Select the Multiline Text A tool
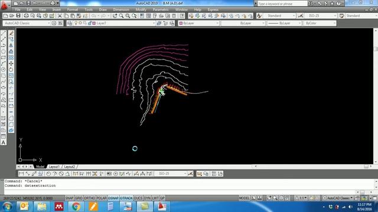 [4, 143]
